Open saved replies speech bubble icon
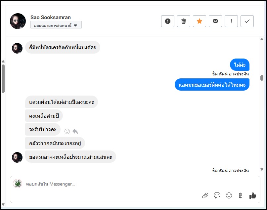 (x=217, y=195)
